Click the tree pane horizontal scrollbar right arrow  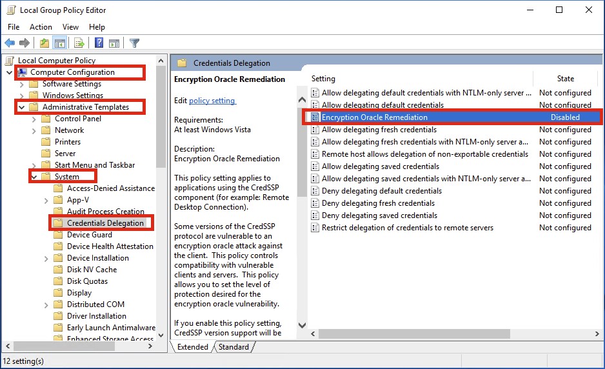coord(150,346)
